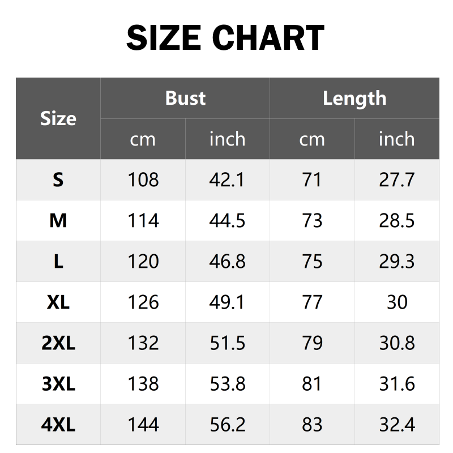This screenshot has height=453, width=453.
Task: Click the 2XL size row label
Action: tap(58, 343)
